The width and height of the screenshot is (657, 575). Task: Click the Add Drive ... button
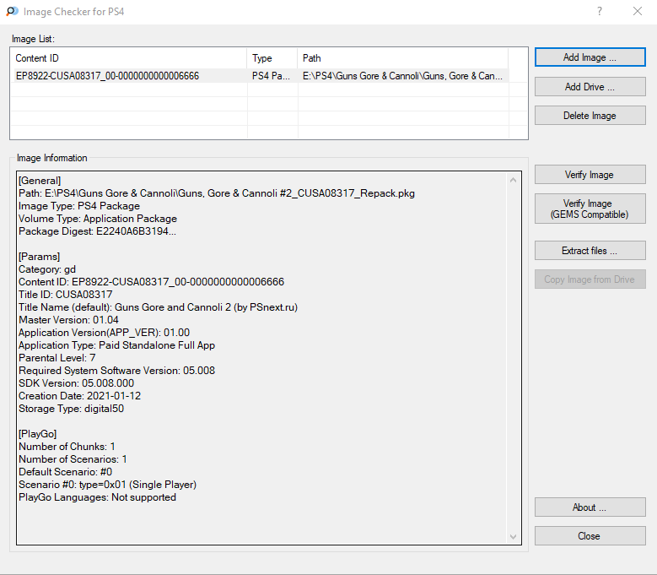[590, 86]
